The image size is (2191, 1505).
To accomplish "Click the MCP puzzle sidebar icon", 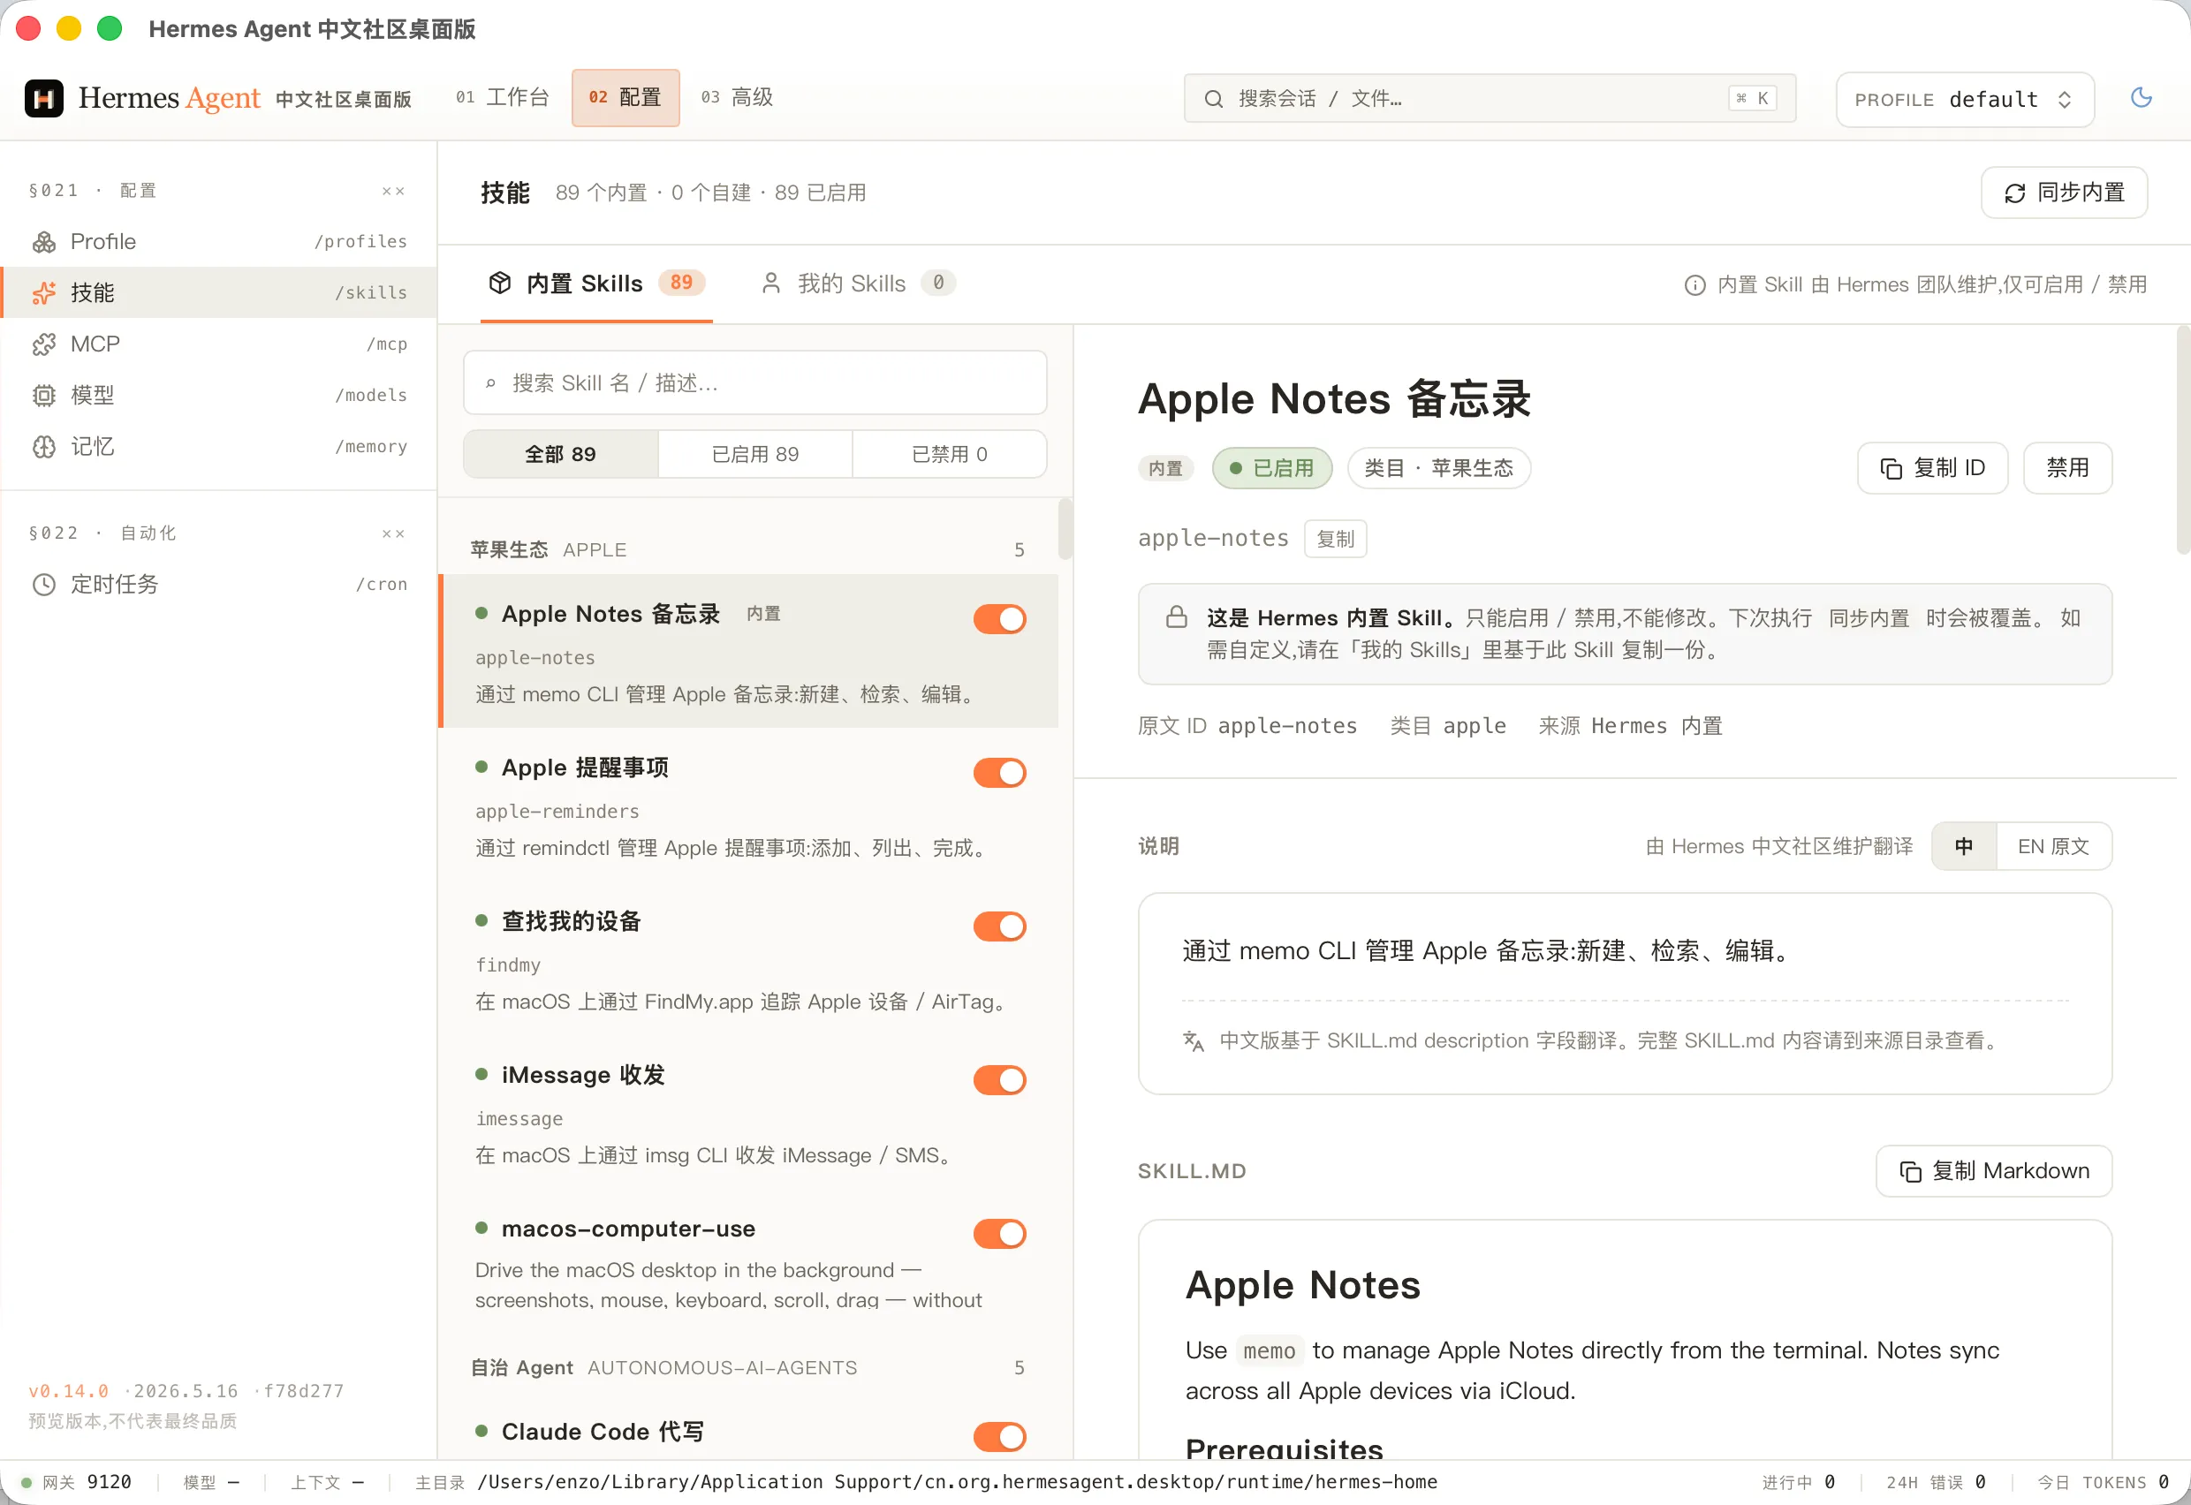I will point(44,344).
